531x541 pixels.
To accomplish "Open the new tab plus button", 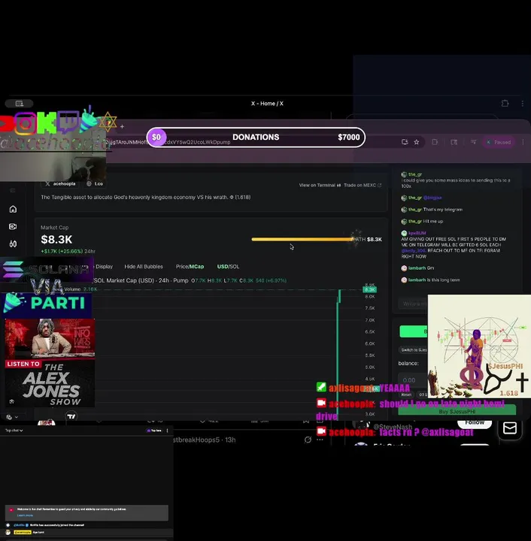I will pos(122,127).
